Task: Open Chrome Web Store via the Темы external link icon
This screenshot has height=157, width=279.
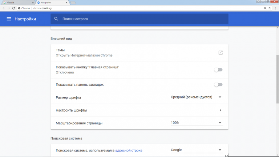Action: click(x=221, y=53)
